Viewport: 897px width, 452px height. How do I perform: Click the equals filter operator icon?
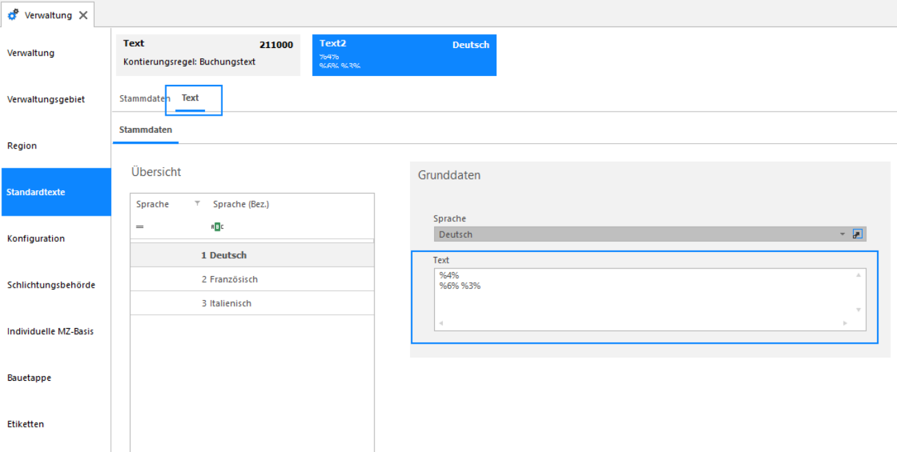[140, 227]
